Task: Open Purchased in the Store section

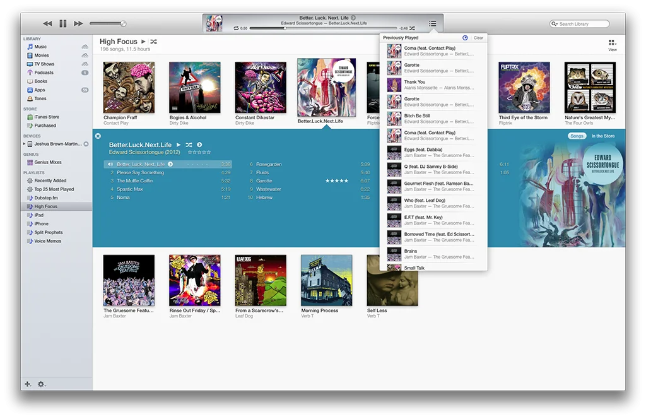Action: click(45, 125)
